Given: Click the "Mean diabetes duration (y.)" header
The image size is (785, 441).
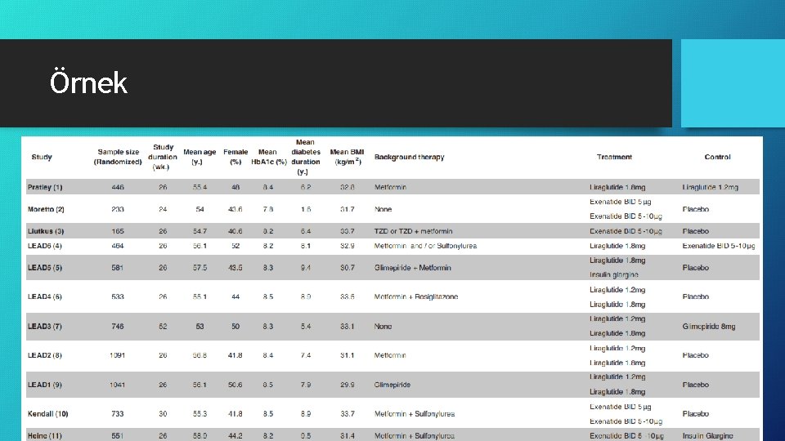Looking at the screenshot, I should pyautogui.click(x=305, y=157).
